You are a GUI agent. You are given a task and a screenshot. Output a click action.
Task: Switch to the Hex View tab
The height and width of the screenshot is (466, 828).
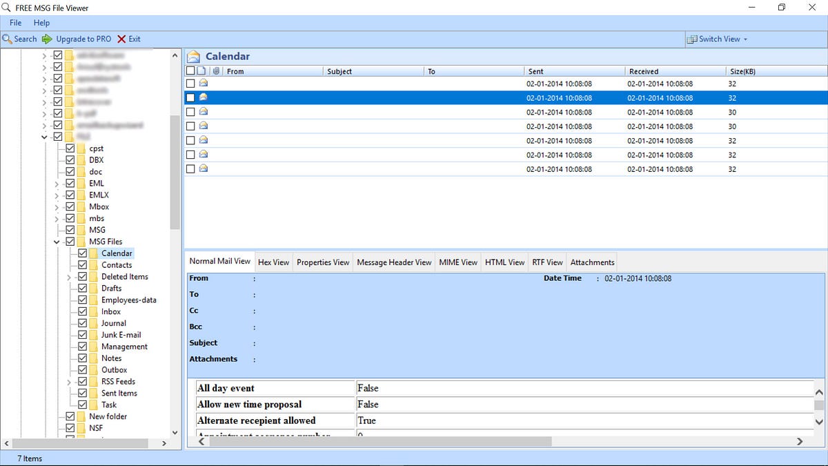(x=274, y=262)
